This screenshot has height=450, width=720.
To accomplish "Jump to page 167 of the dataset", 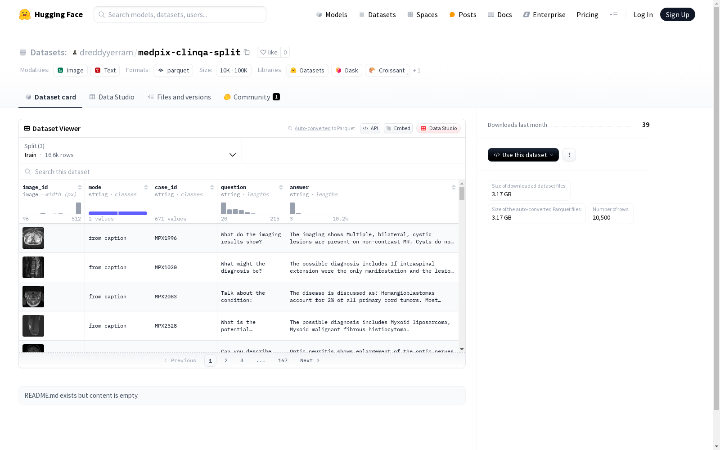I will (x=283, y=360).
